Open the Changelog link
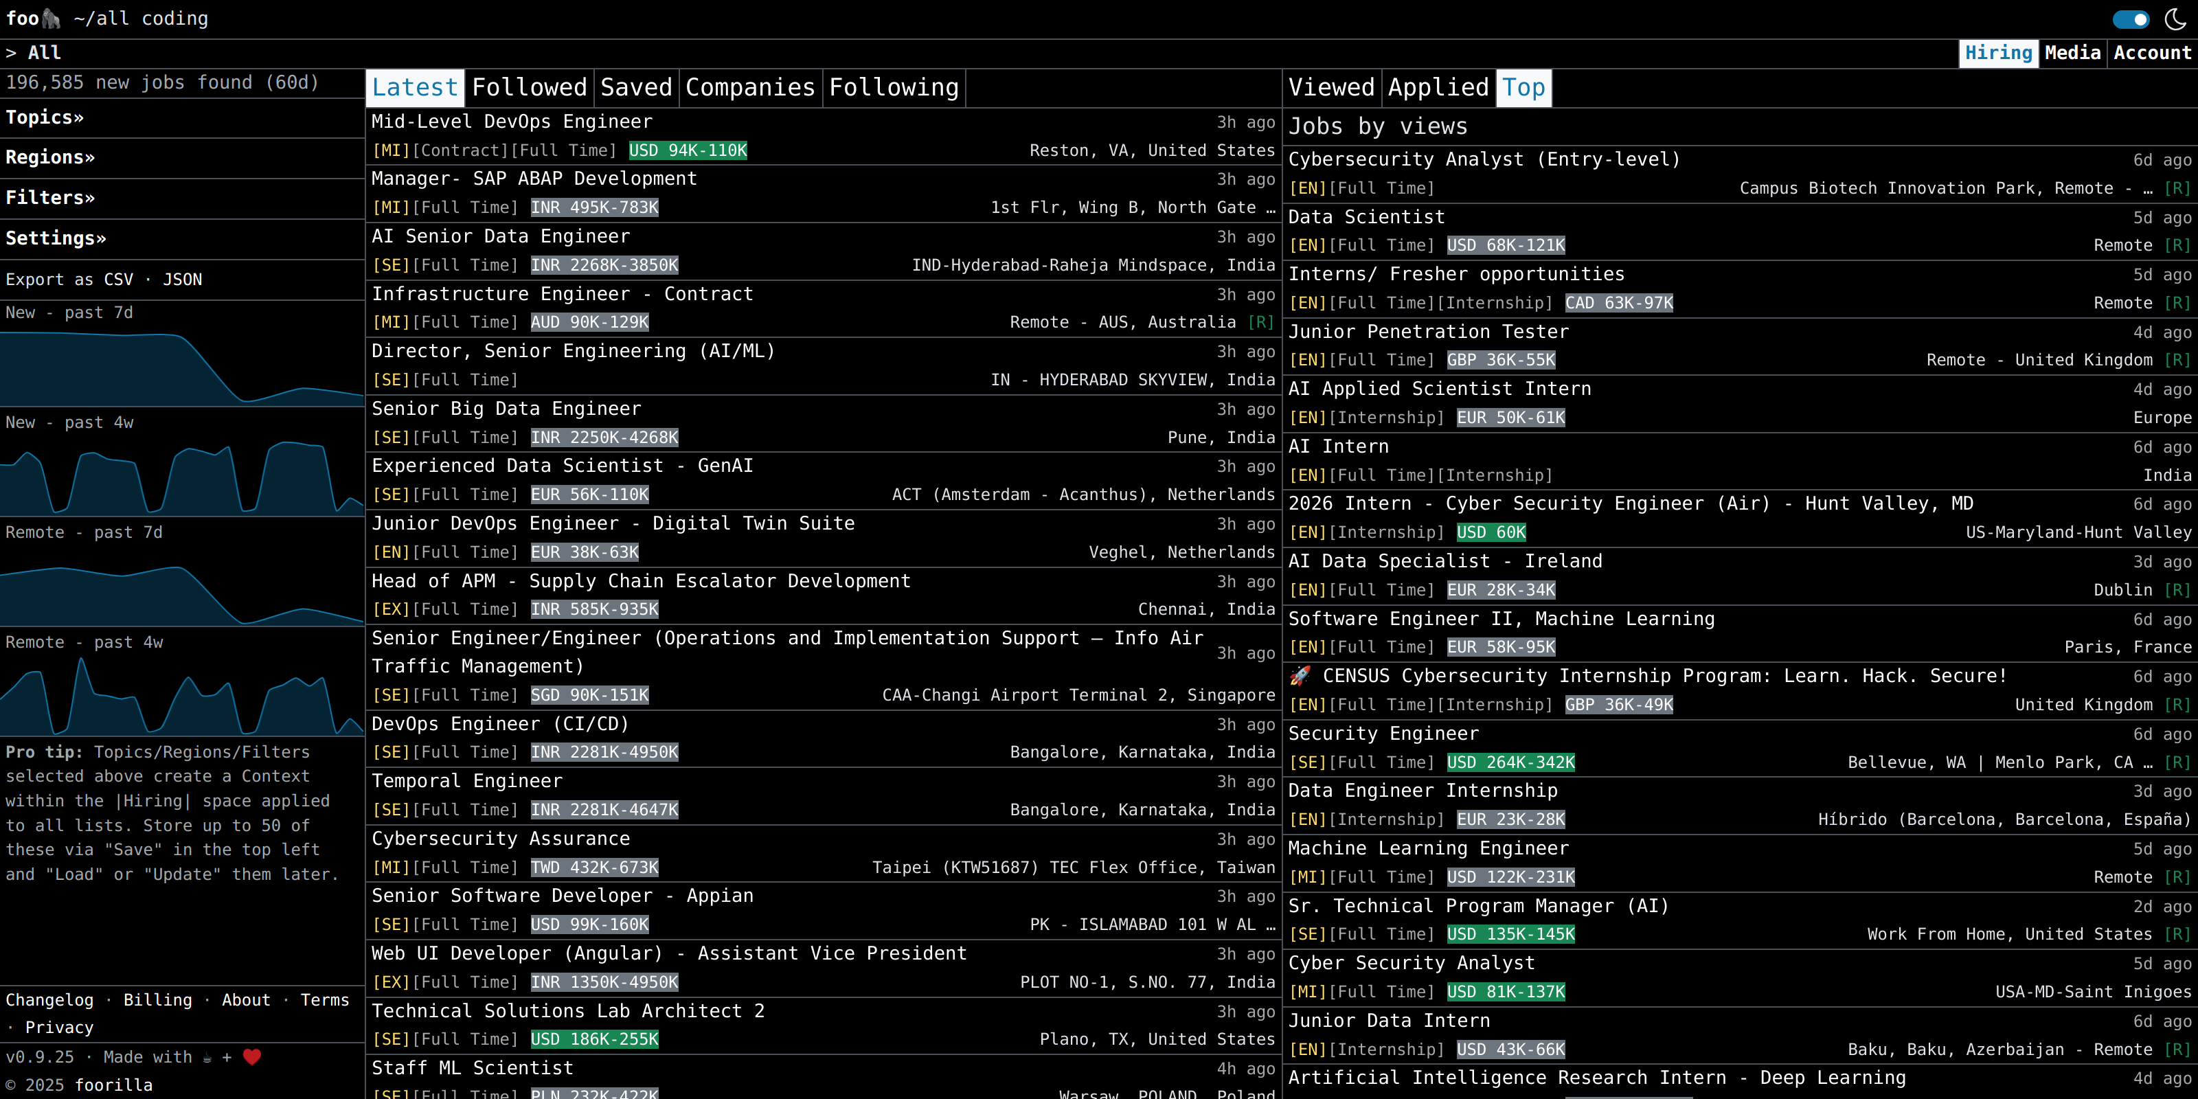Viewport: 2198px width, 1099px height. 49,999
